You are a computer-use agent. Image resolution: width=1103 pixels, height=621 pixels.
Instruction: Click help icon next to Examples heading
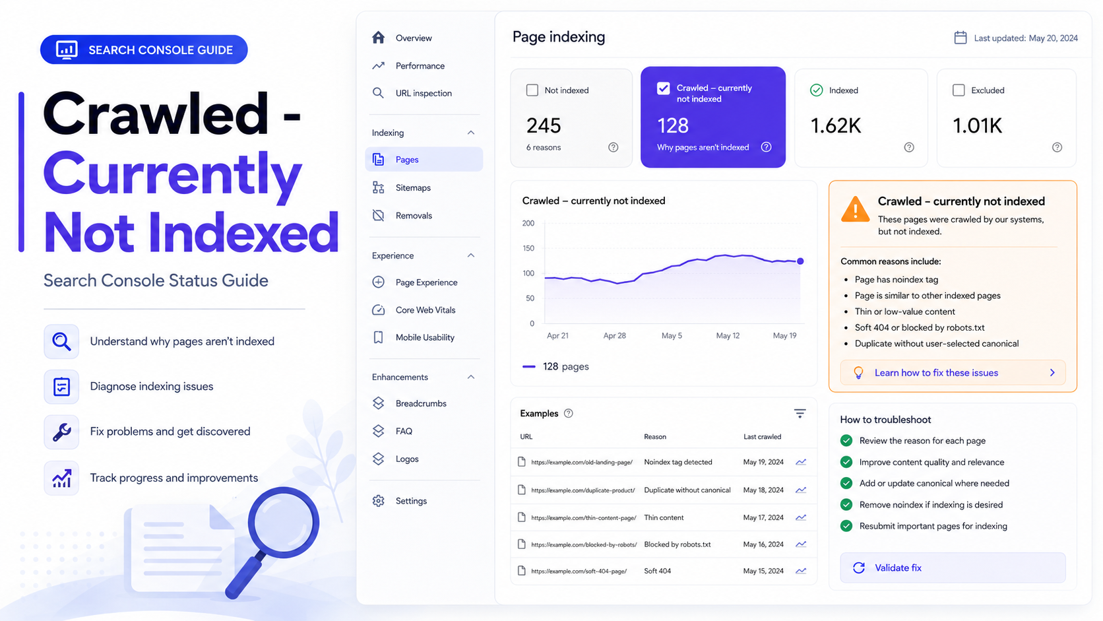[x=569, y=413]
